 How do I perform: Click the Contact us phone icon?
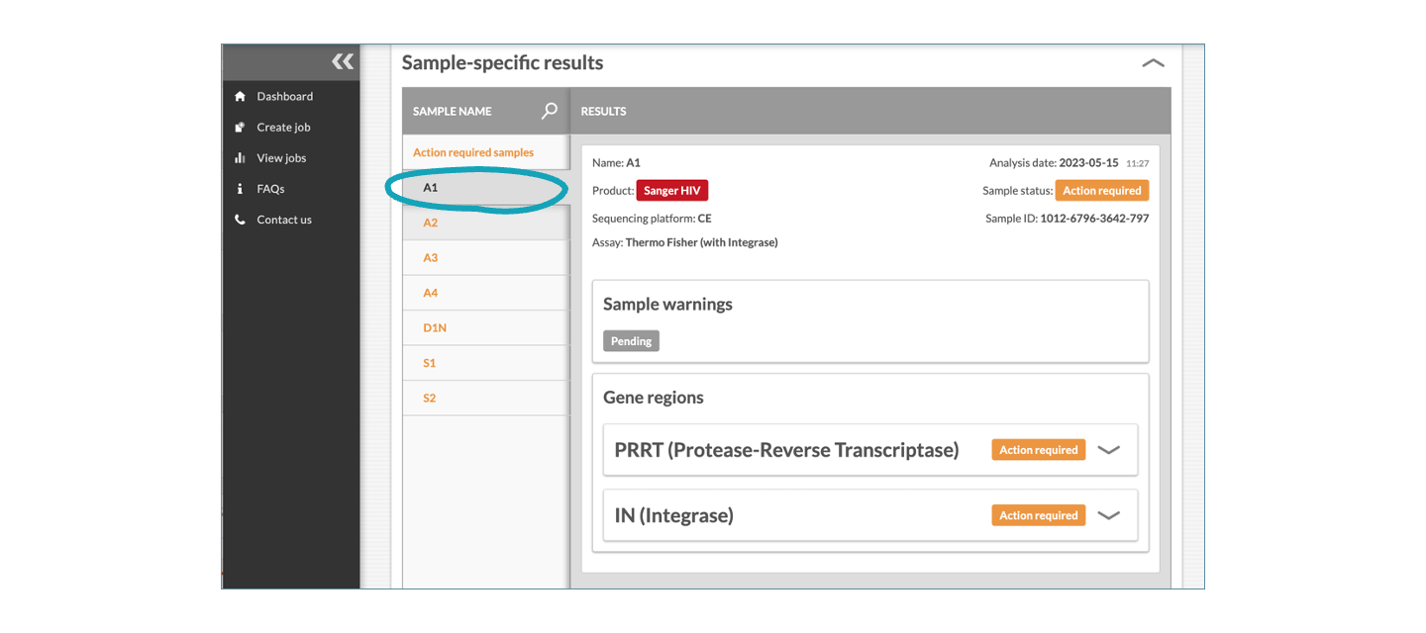coord(240,220)
